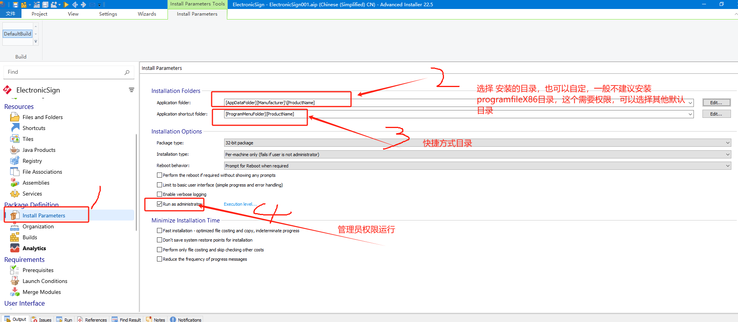Click the Builds bricks icon
Screen dimensions: 738x322
point(15,237)
